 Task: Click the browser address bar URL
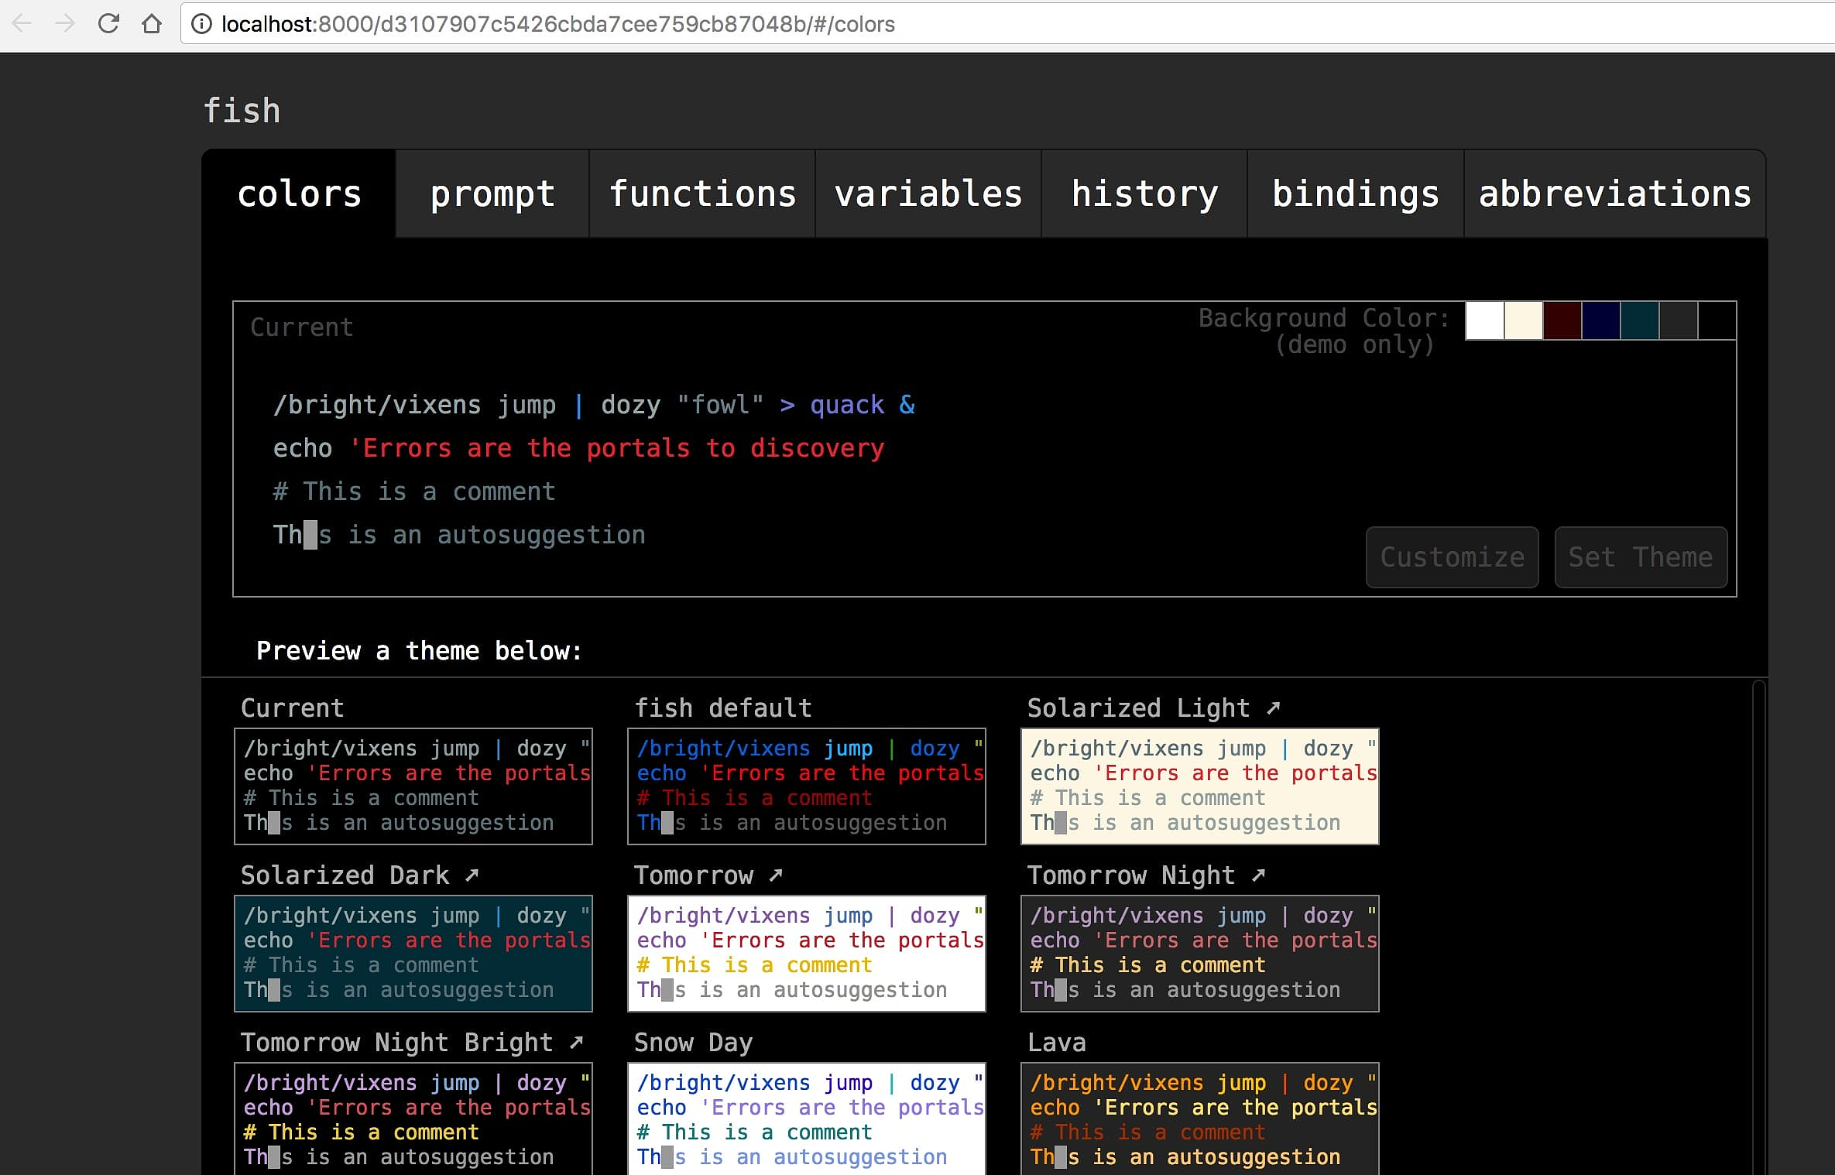557,24
